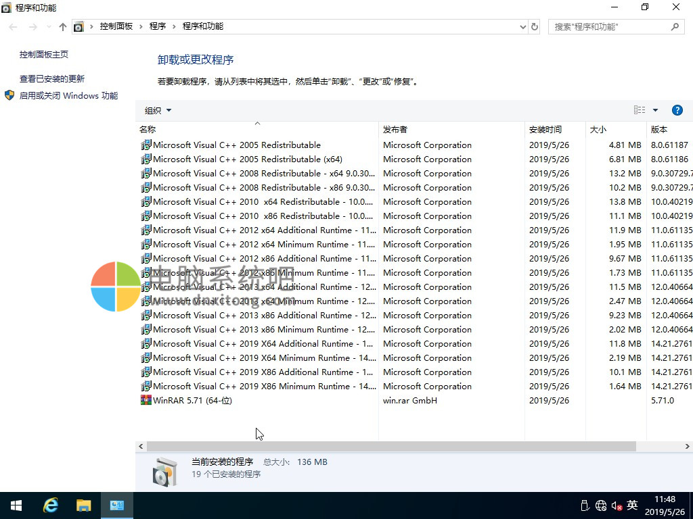The width and height of the screenshot is (693, 519).
Task: Click the USB safely remove tray icon
Action: (585, 505)
